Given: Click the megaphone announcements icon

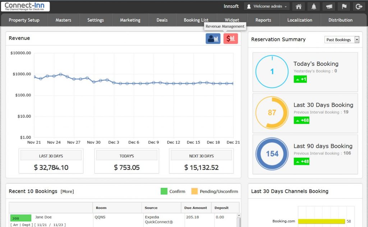Looking at the screenshot, I should point(329,6).
